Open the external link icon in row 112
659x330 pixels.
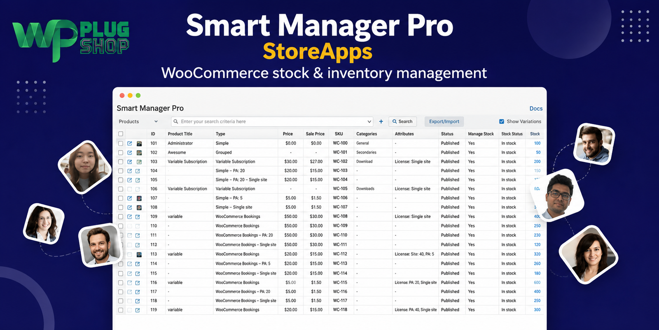point(138,245)
